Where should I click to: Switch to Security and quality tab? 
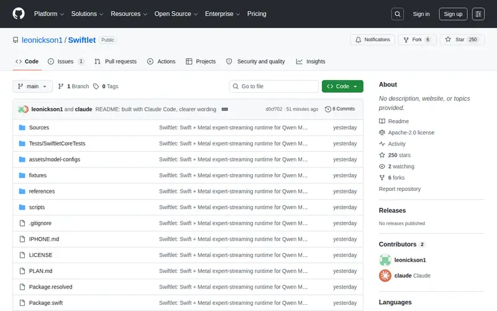pyautogui.click(x=255, y=62)
